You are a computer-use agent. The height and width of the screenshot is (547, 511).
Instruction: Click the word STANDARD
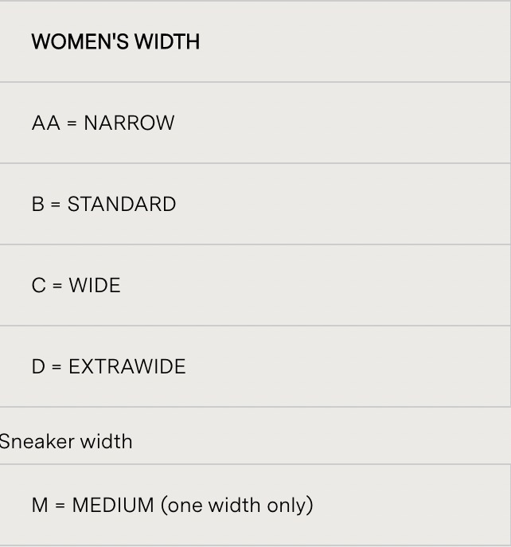122,204
